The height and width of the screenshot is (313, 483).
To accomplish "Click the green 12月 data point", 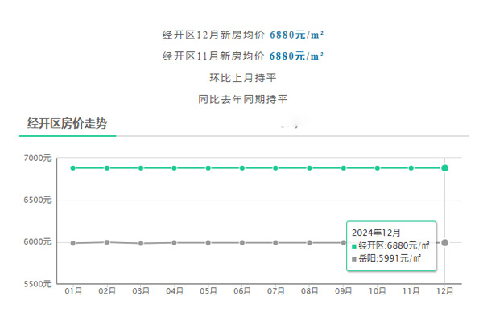I will coord(445,168).
